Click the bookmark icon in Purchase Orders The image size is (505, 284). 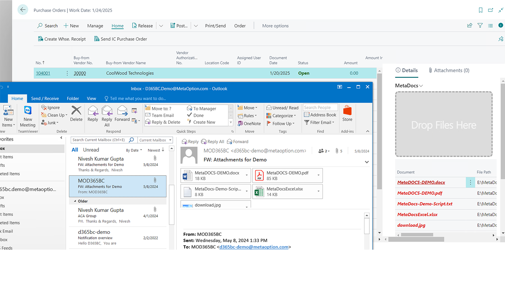tap(480, 10)
